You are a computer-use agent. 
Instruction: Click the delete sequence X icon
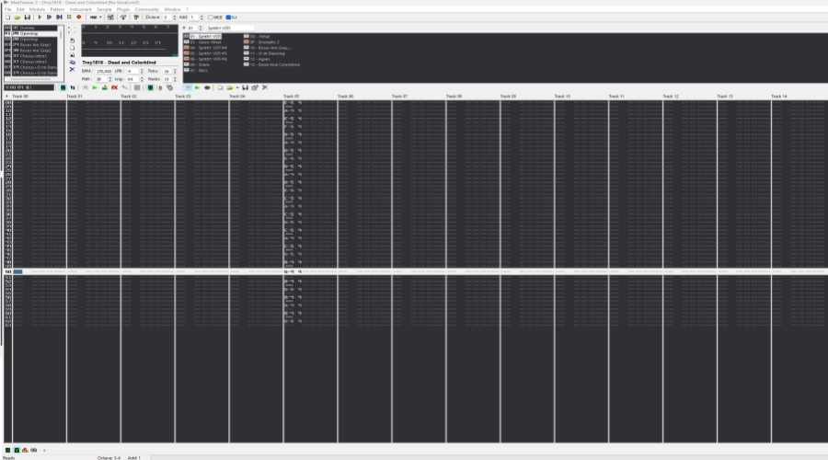click(x=73, y=69)
